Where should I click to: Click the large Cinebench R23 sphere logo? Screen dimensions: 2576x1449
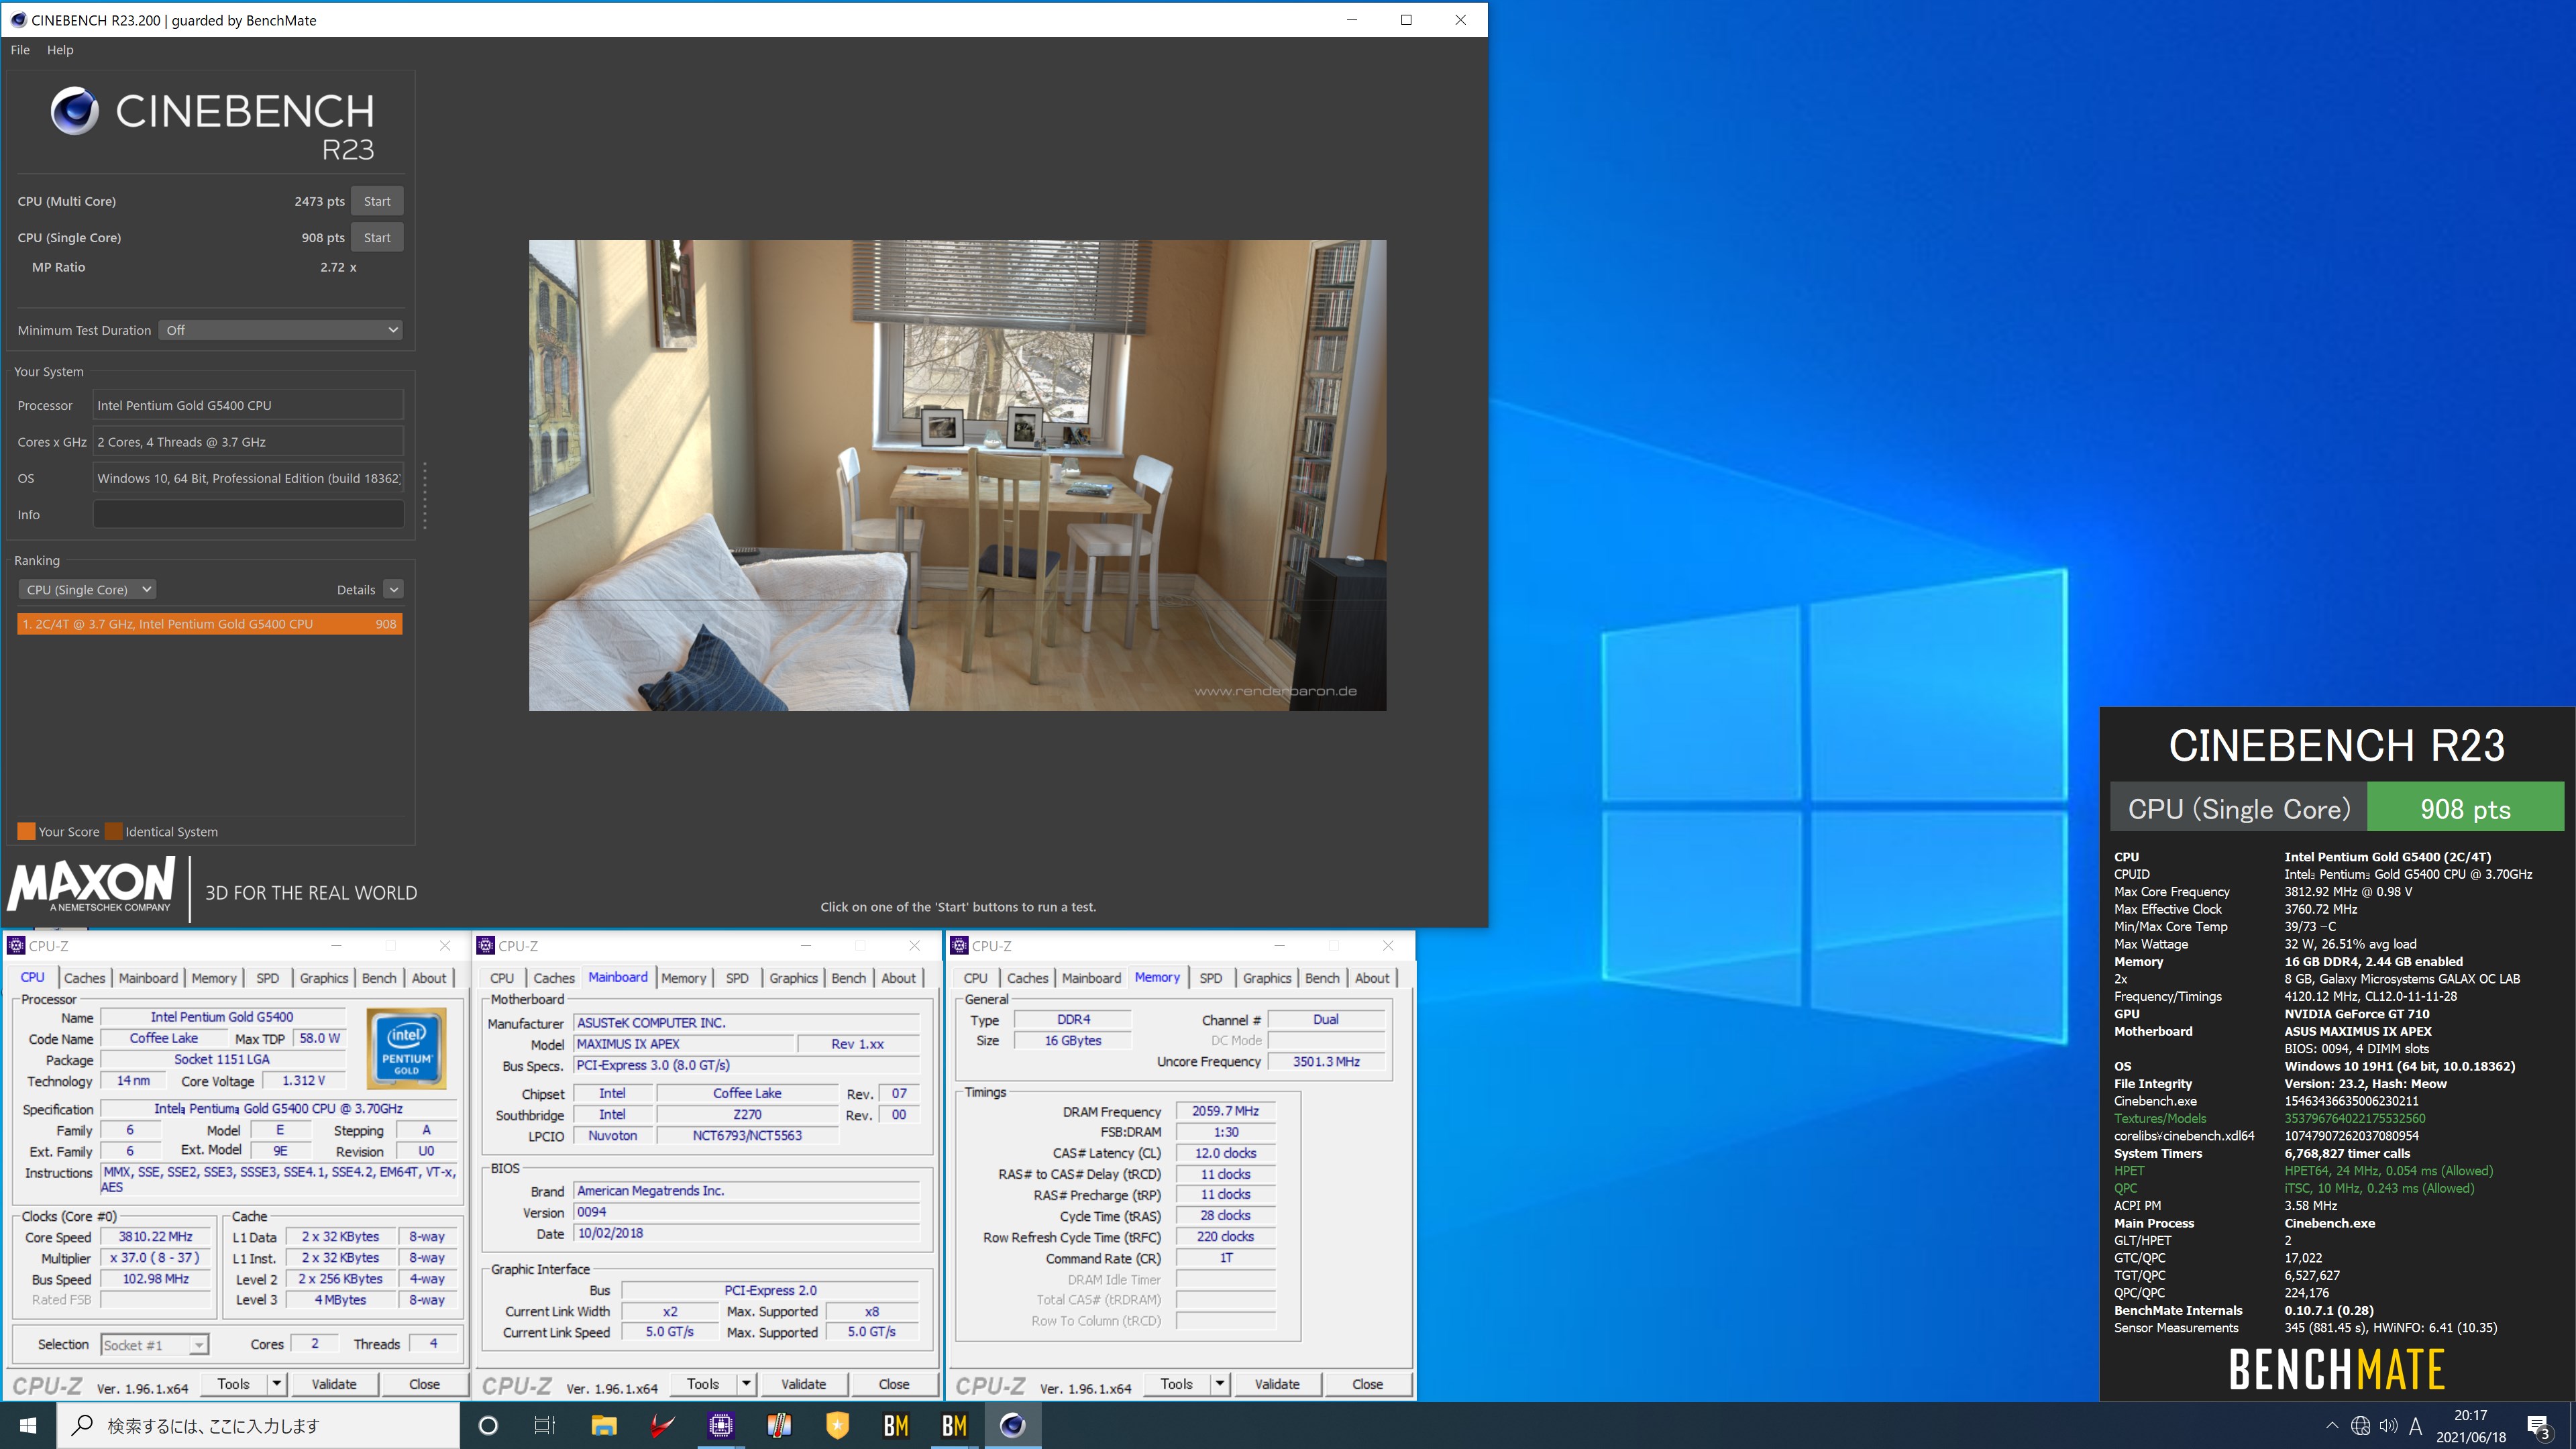(x=75, y=110)
